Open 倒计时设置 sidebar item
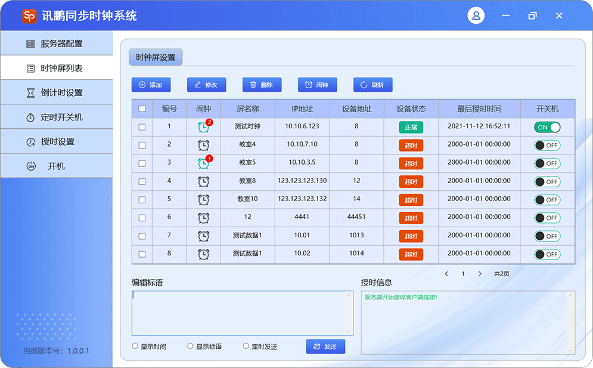 [x=56, y=93]
